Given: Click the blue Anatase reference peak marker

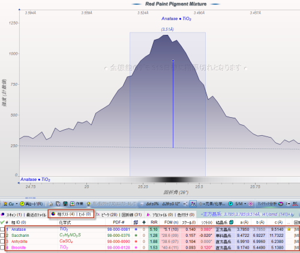Looking at the screenshot, I should pyautogui.click(x=173, y=61).
